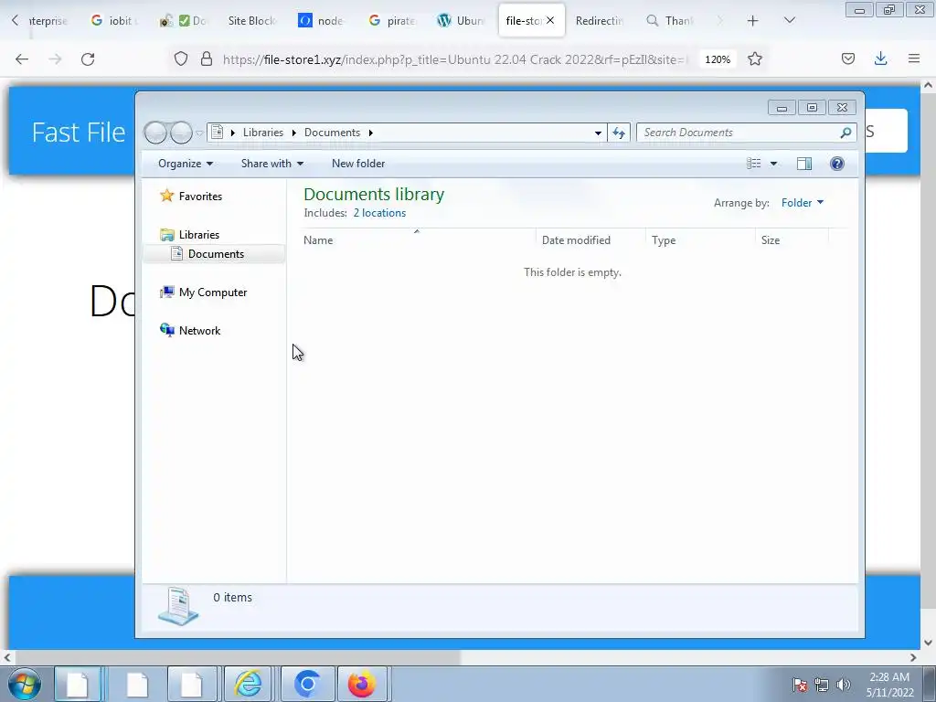Click the dialog's back navigation button
The image size is (936, 702).
tap(155, 133)
